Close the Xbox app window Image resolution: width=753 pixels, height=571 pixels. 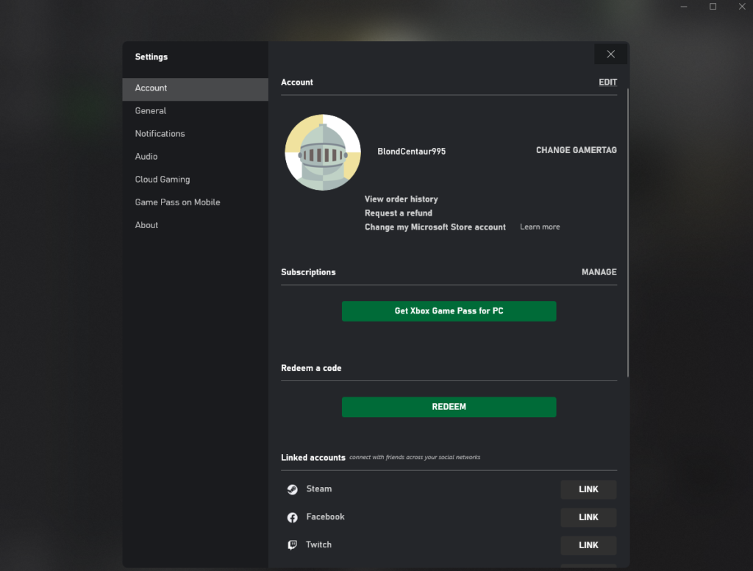pos(741,7)
